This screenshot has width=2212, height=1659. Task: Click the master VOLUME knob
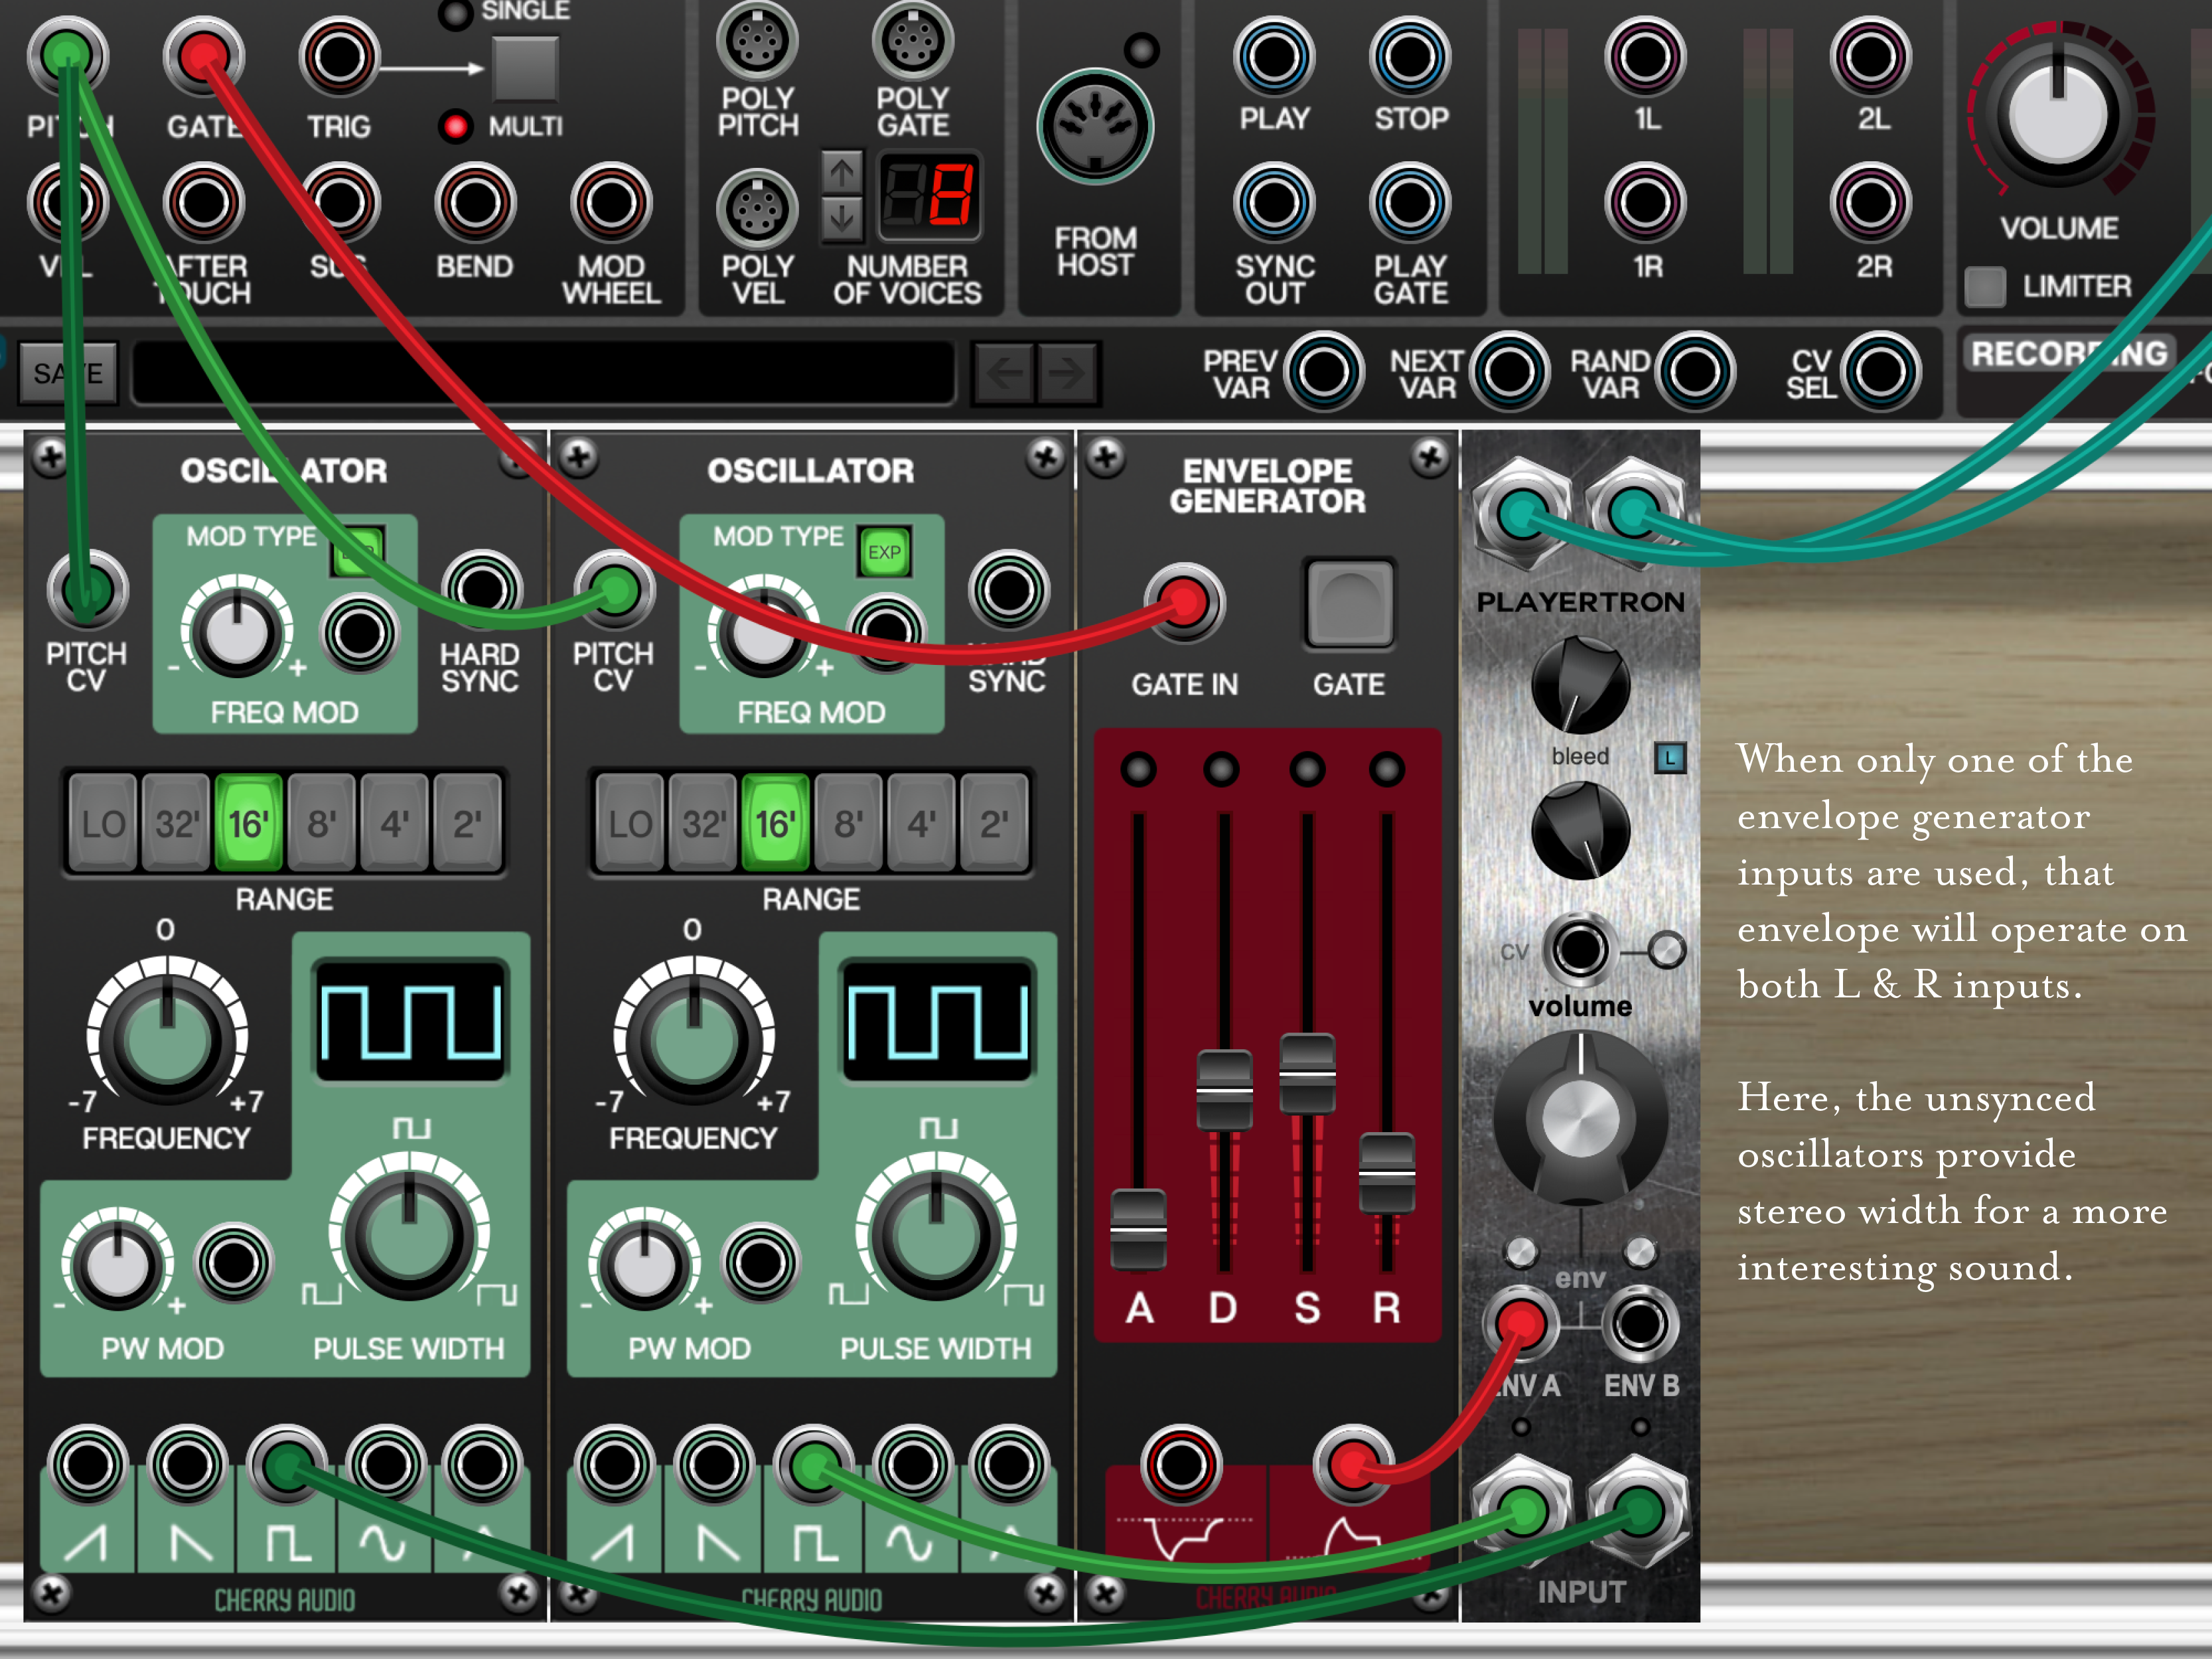[x=2058, y=115]
